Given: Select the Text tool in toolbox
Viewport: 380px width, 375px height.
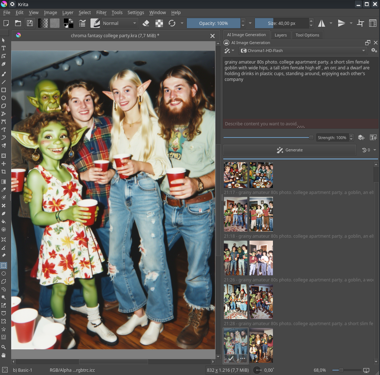Looking at the screenshot, I should tap(4, 48).
